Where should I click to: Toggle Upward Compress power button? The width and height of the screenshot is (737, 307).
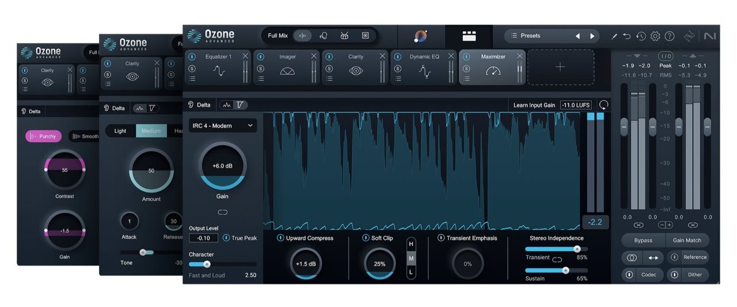[x=280, y=238]
